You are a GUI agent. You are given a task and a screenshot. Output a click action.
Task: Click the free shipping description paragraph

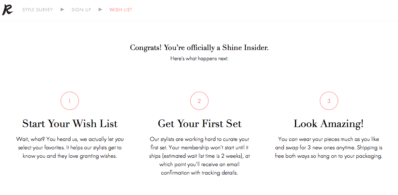329,148
